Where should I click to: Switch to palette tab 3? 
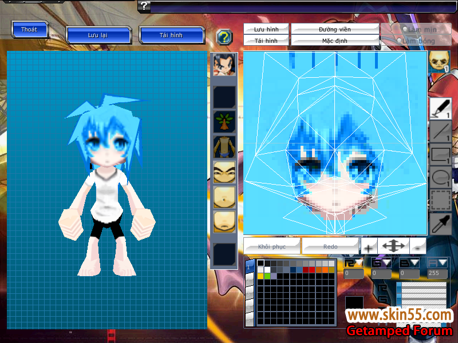click(250, 294)
